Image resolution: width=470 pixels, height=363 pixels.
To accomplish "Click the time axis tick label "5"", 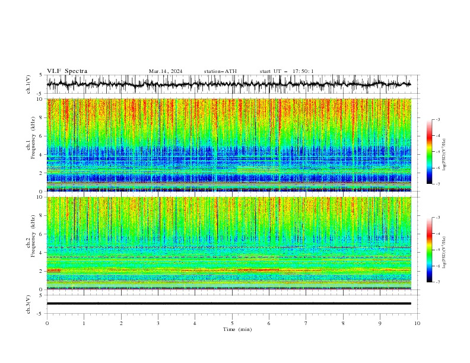I will [x=232, y=323].
